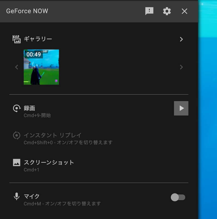Screen dimensions: 217x219
Task: Click the Cmd+Shift+0 shortcut description
Action: (68, 142)
